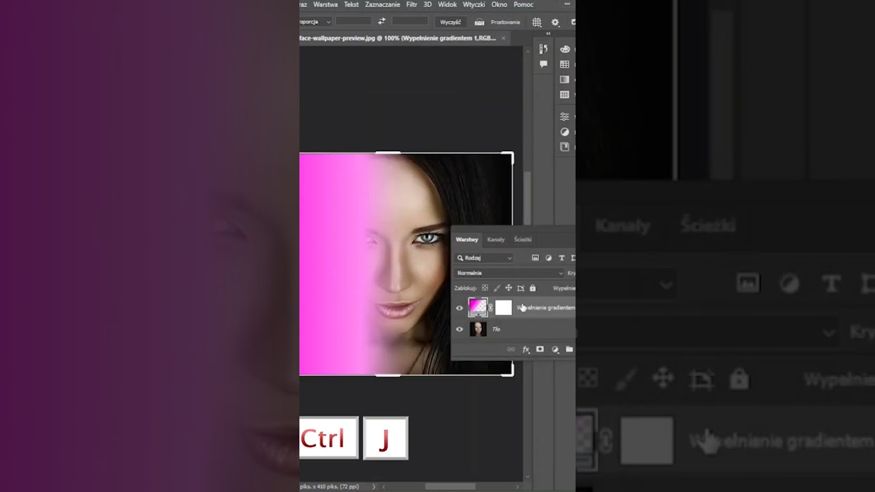Open the Warstwa menu
Screen dimensions: 875x492
click(325, 5)
